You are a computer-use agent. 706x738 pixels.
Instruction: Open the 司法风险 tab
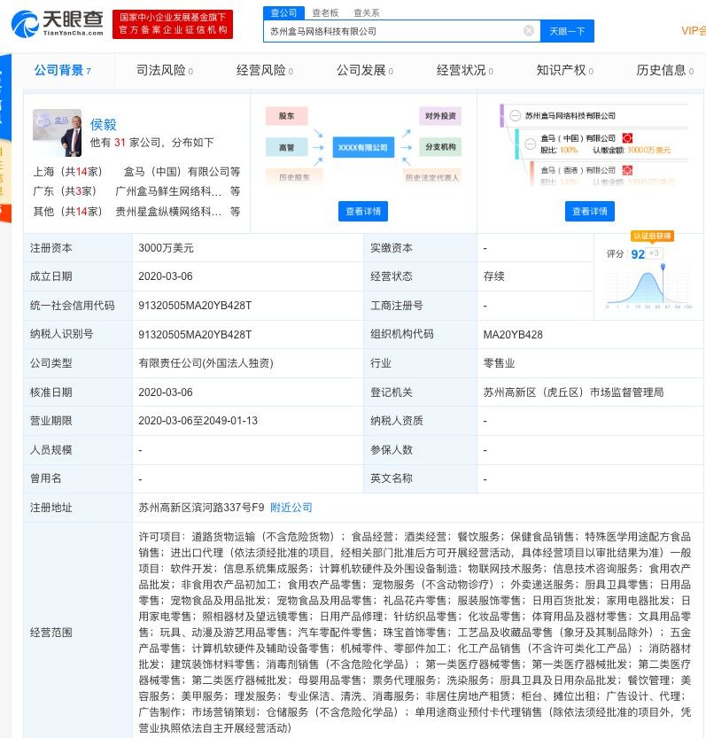tap(164, 71)
